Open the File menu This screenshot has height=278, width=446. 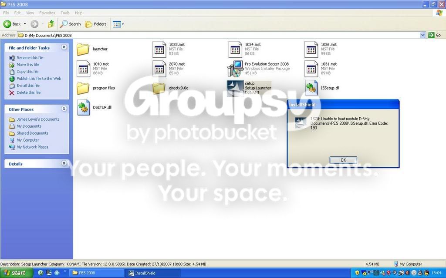click(6, 13)
